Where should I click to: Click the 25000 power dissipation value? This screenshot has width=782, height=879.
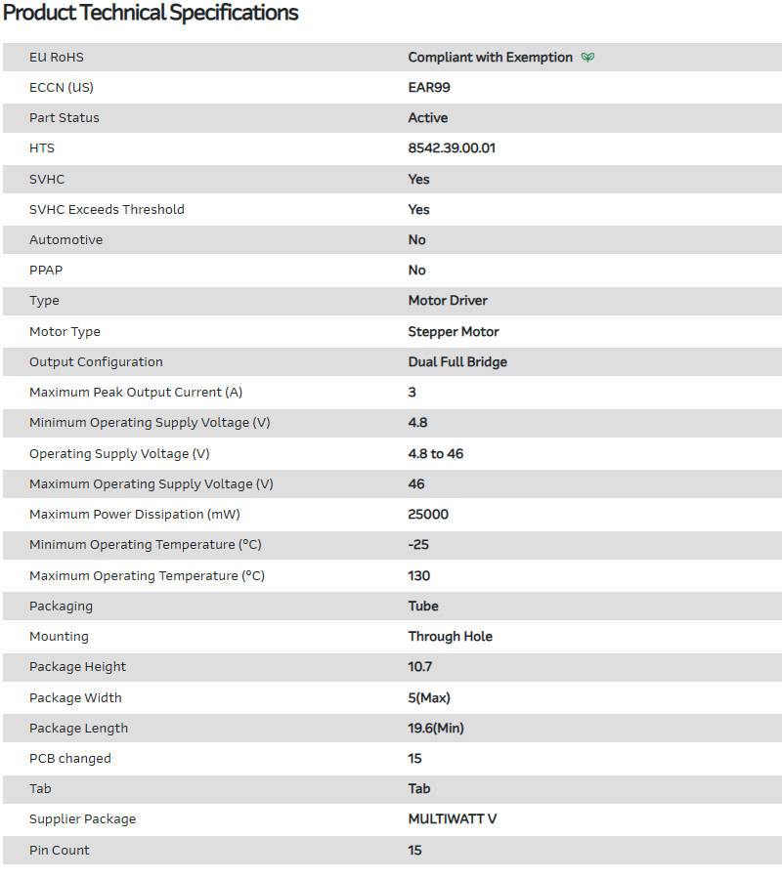click(x=428, y=515)
